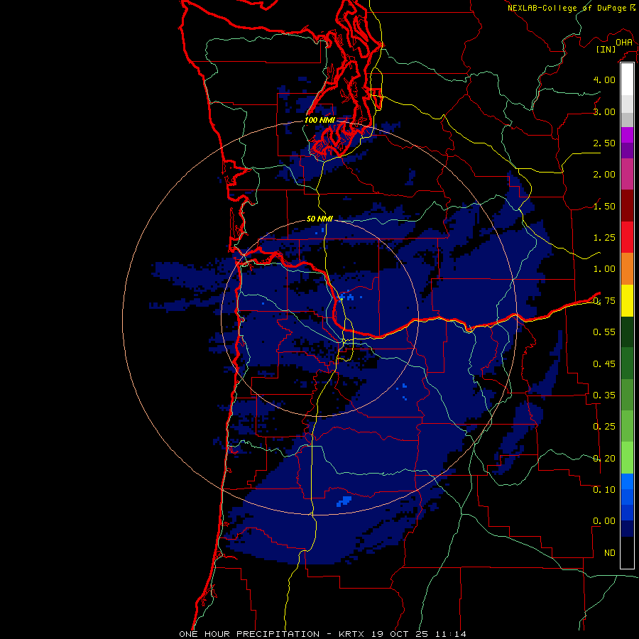The height and width of the screenshot is (639, 639).
Task: Select the darkest green legend swatch
Action: pyautogui.click(x=627, y=332)
